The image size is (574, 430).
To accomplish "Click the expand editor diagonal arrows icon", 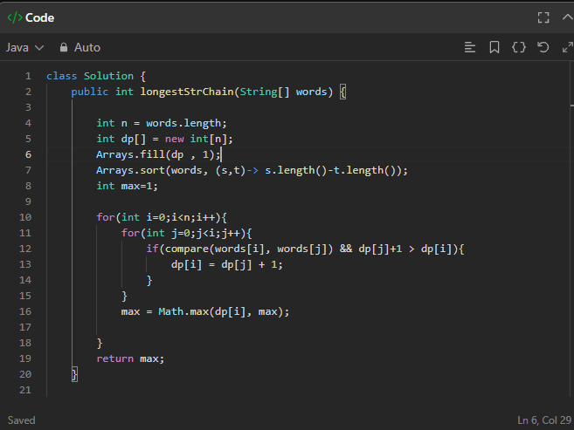I will (567, 47).
